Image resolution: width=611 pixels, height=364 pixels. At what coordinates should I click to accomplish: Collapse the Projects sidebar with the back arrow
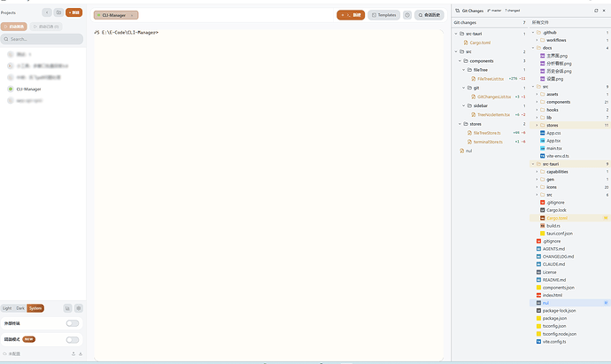pyautogui.click(x=47, y=12)
